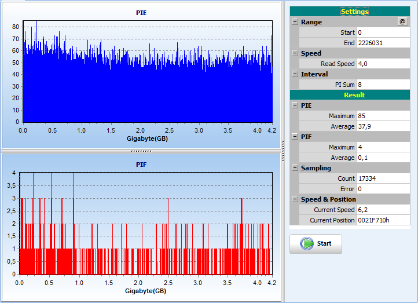Click the Current Position label
Viewport: 418px width, 303px height.
pos(332,220)
